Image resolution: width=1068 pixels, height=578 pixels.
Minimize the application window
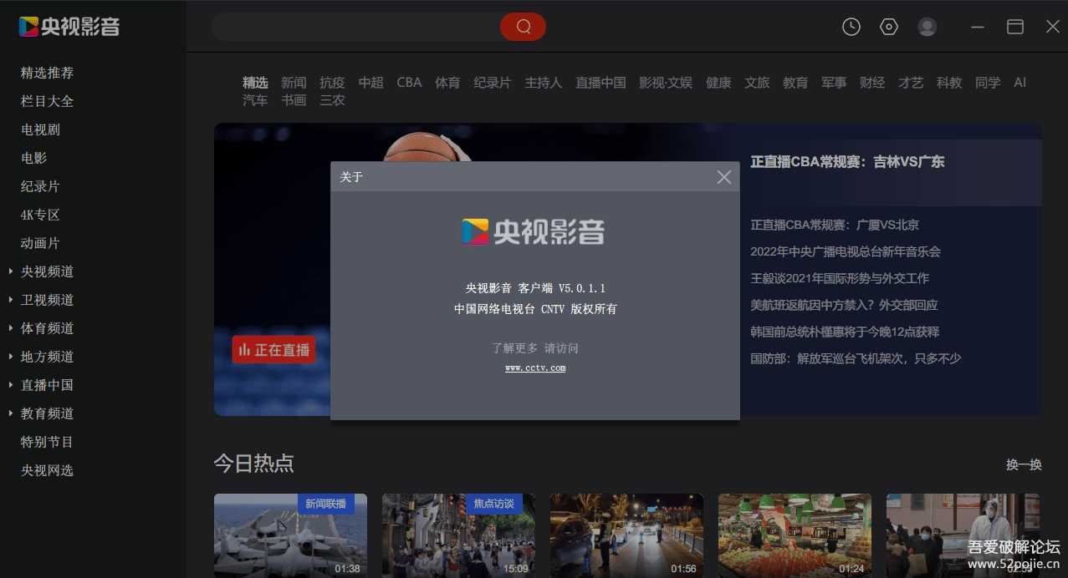tap(977, 27)
